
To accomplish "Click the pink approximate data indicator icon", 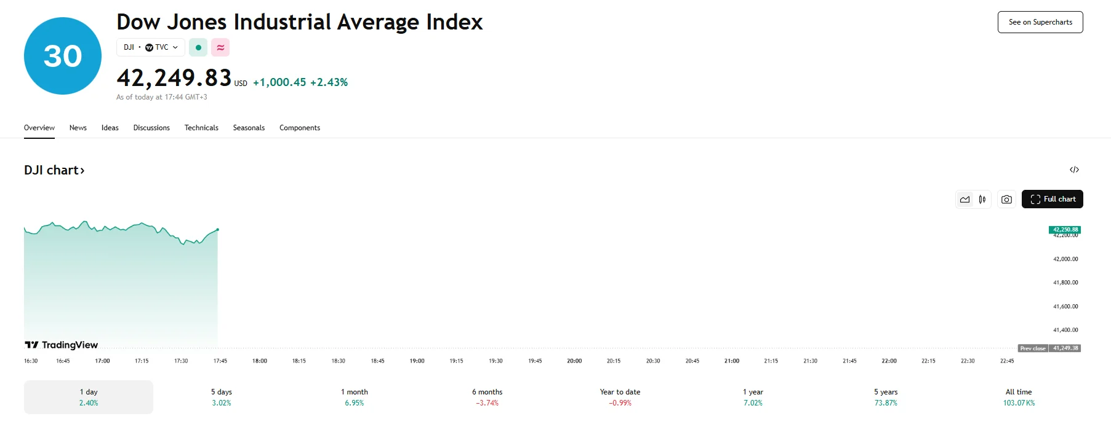I will [220, 47].
